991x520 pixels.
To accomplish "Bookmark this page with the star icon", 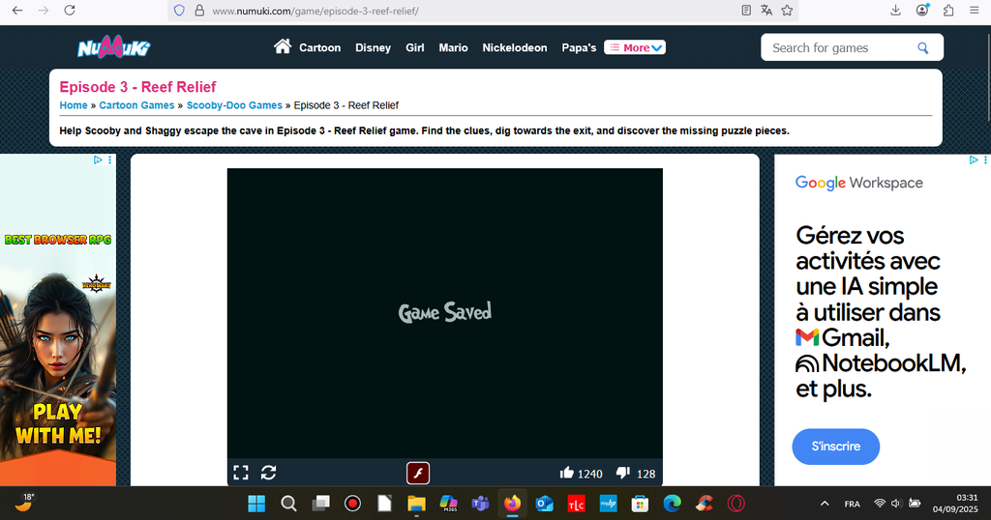I will [788, 11].
